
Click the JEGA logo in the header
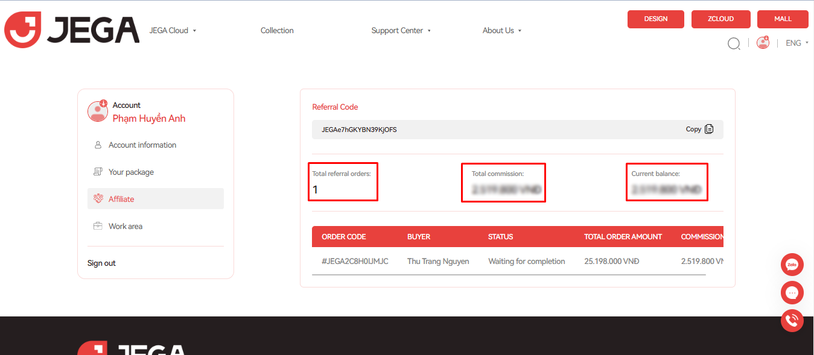[72, 30]
